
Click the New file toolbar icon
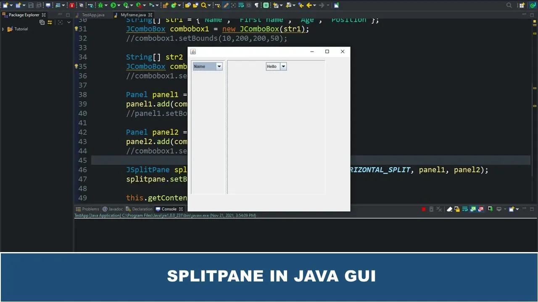(x=5, y=5)
